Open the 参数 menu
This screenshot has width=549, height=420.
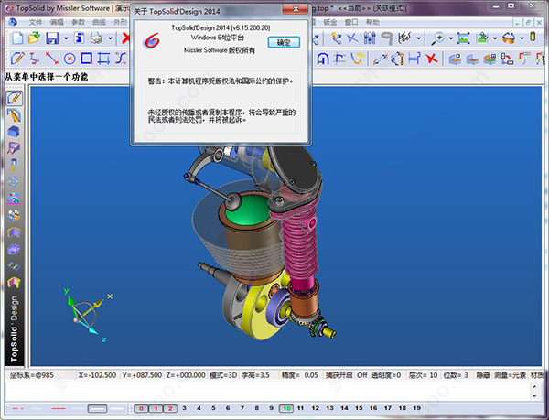click(x=78, y=22)
